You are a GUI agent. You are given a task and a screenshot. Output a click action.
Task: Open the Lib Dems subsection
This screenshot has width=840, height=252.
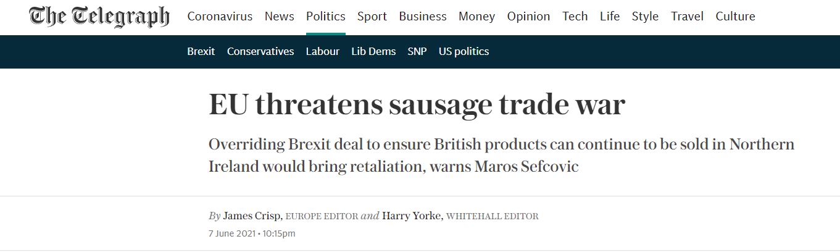coord(373,51)
